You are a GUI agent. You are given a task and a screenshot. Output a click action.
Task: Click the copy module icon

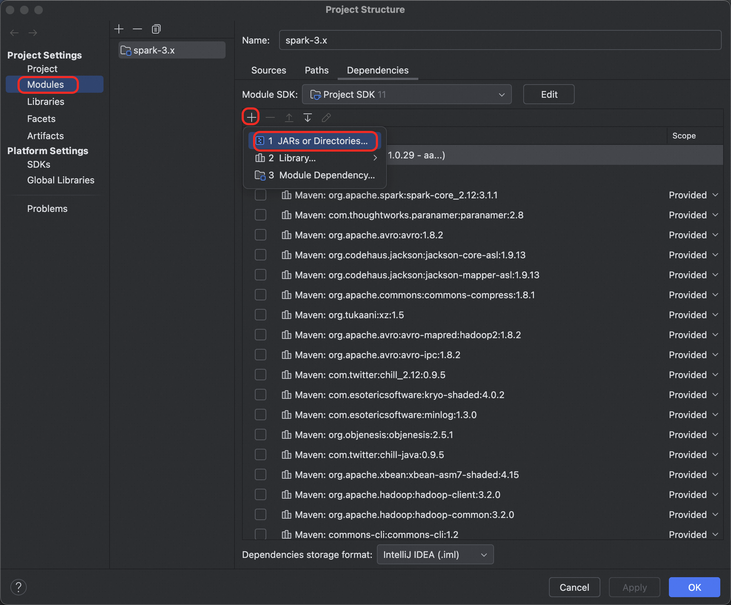point(156,29)
